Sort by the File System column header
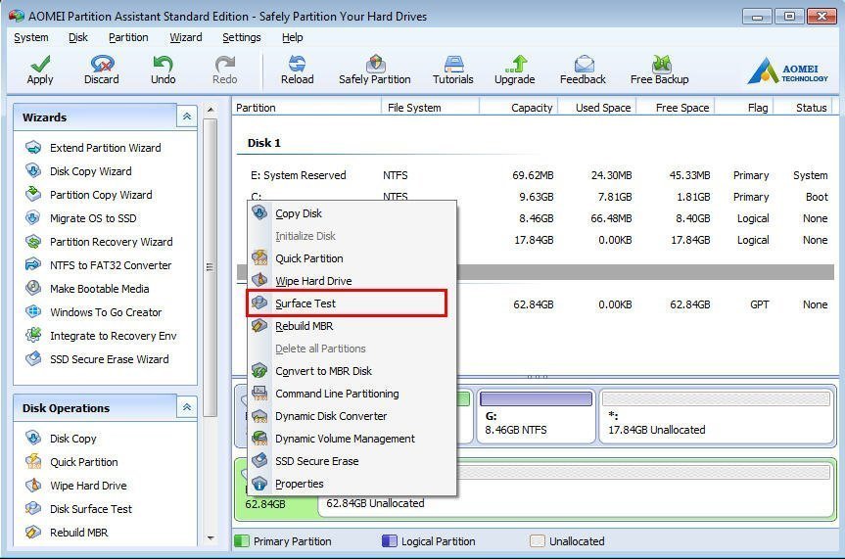This screenshot has height=559, width=845. [430, 108]
